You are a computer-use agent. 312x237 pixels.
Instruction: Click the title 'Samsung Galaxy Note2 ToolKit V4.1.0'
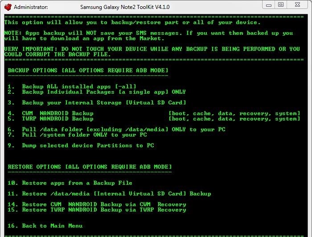tap(125, 7)
